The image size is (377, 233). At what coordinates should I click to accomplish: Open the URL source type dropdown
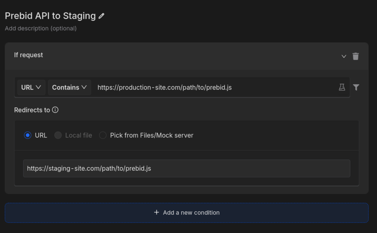(31, 87)
